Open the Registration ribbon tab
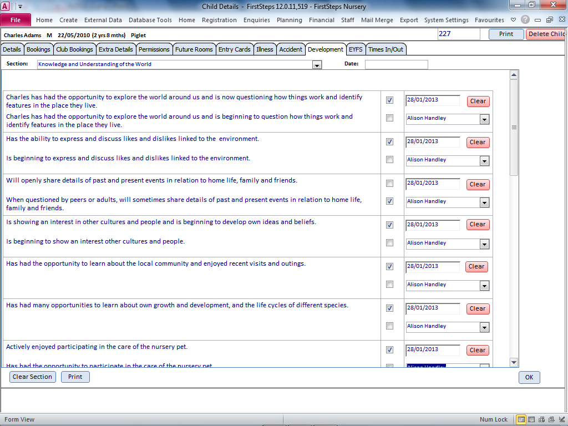 click(219, 20)
